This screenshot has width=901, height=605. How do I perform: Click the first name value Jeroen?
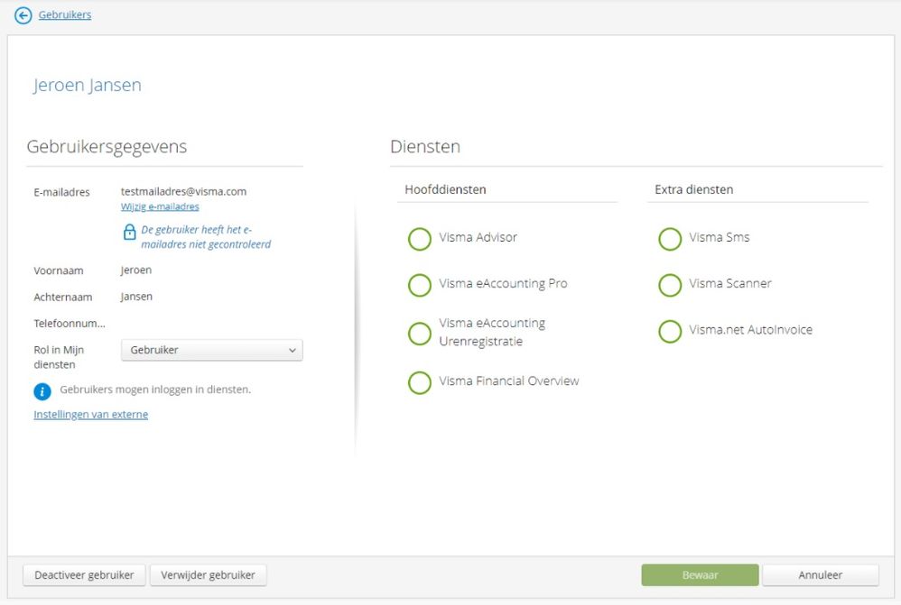(136, 270)
